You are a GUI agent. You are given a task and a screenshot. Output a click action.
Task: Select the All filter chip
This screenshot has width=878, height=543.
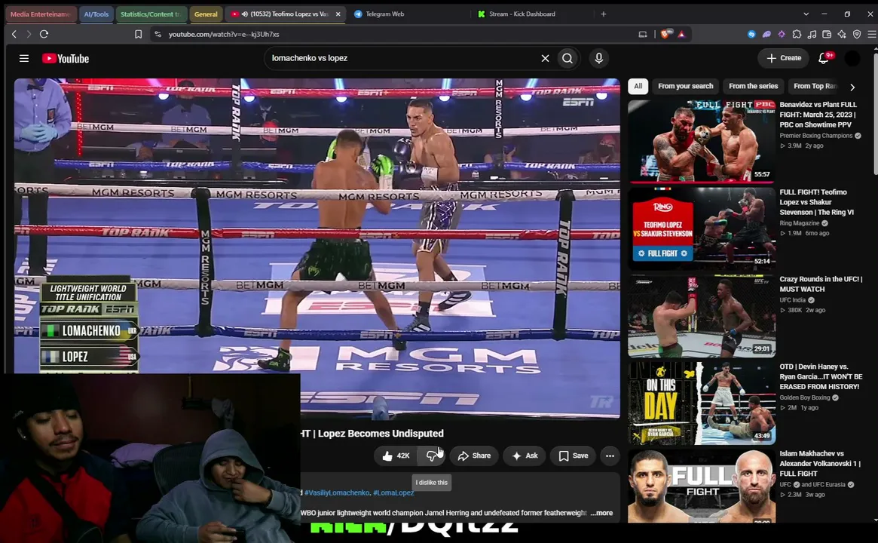click(x=638, y=86)
